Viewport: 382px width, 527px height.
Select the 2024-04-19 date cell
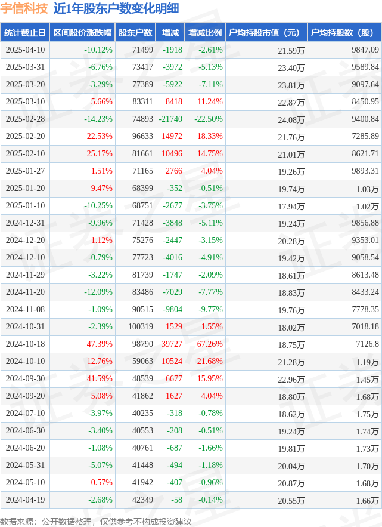pyautogui.click(x=25, y=500)
